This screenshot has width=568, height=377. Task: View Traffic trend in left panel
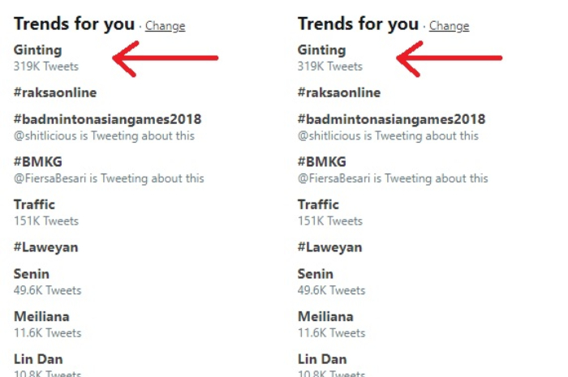(x=34, y=205)
